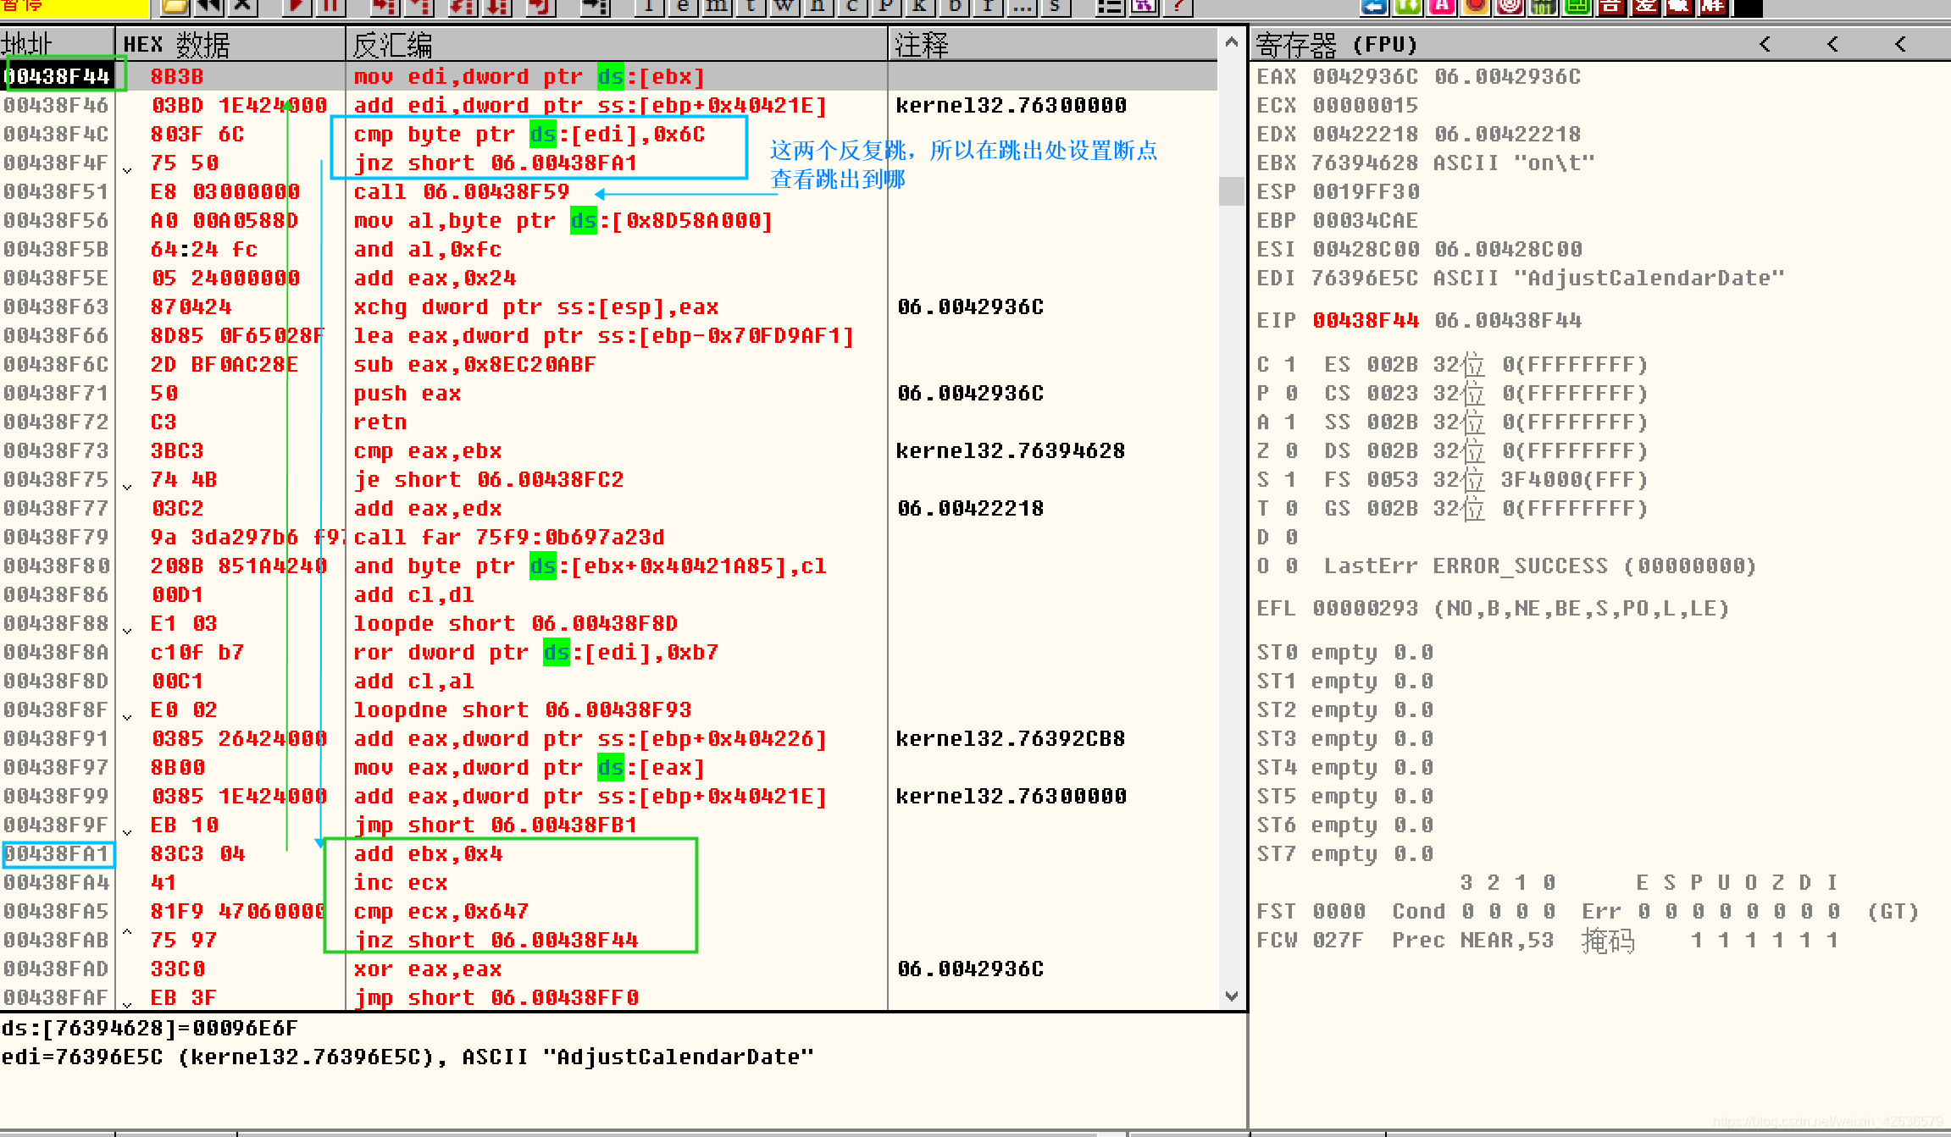Click the last left-arrow in the register header
Image resolution: width=1951 pixels, height=1137 pixels.
tap(1900, 44)
